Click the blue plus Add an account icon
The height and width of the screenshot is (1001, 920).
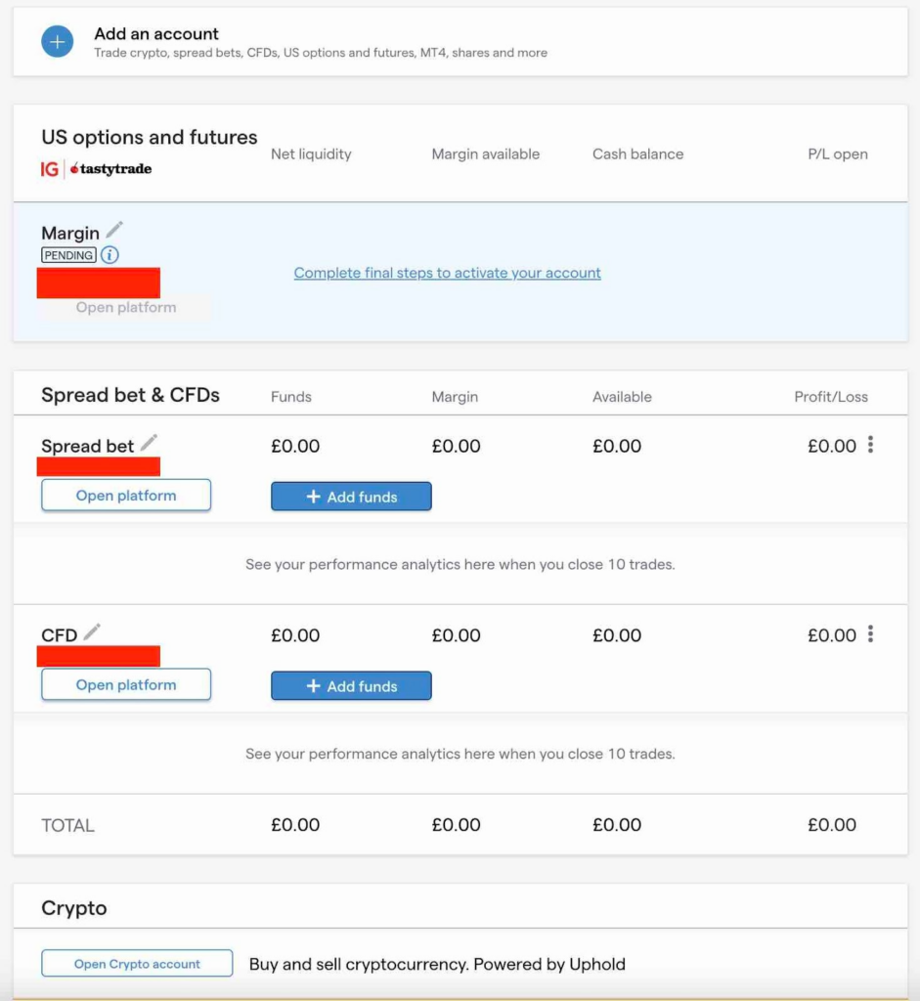[x=57, y=42]
